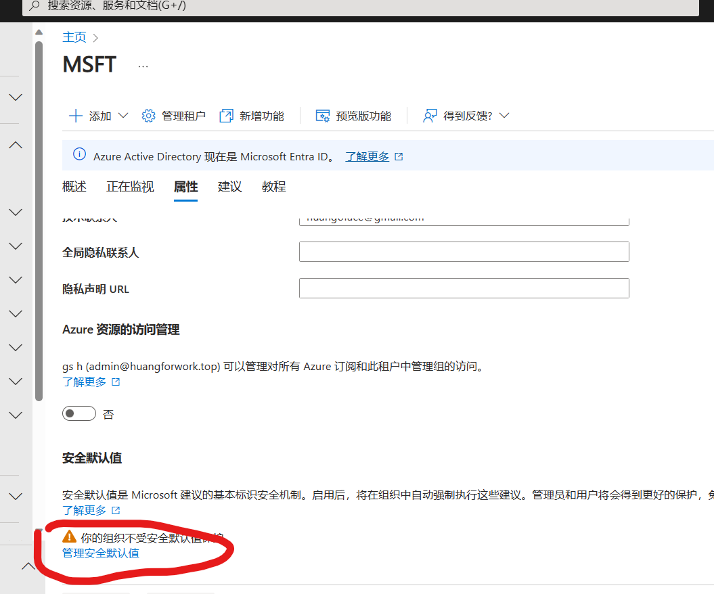Image resolution: width=714 pixels, height=594 pixels.
Task: Click the 管理租户 gear icon
Action: [x=148, y=116]
